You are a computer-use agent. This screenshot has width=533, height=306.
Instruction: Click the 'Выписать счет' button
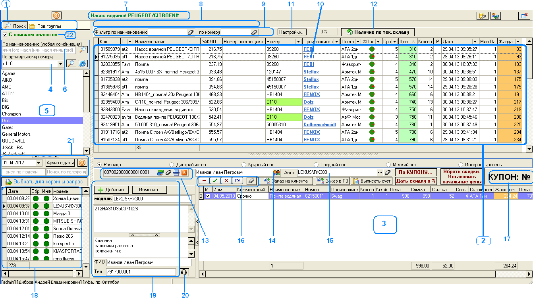[x=372, y=181]
